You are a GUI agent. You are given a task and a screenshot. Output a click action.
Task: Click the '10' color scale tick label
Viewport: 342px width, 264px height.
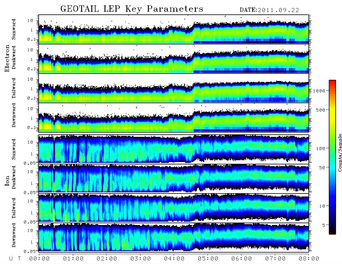tap(322, 206)
